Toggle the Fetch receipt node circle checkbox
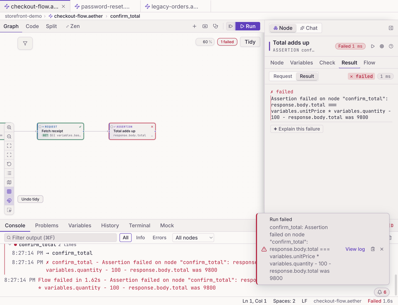Screen dimensions: 398x305 (x=40, y=127)
